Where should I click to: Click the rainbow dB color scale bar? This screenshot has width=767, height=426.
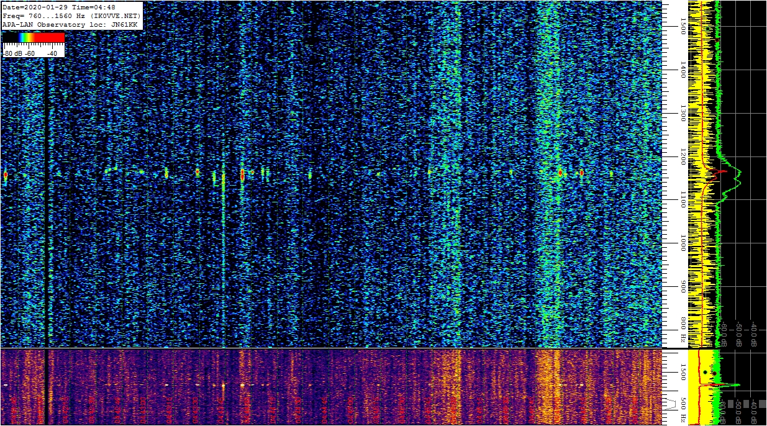(34, 37)
